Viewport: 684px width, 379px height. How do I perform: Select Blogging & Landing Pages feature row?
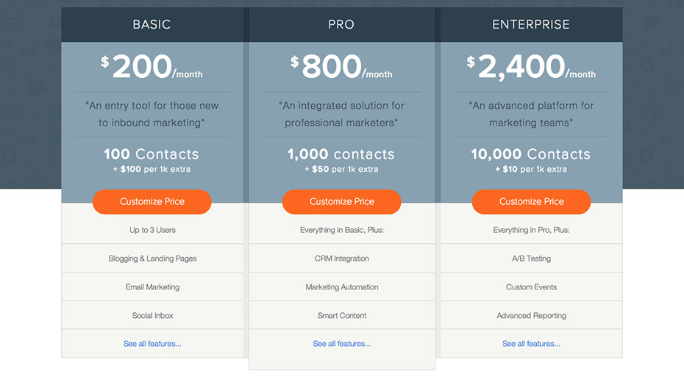tap(152, 259)
